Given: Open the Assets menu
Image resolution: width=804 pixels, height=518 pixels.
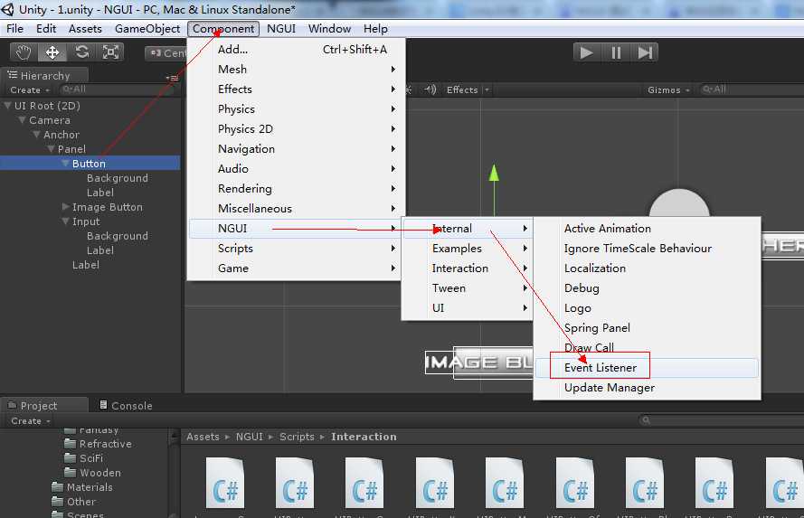Looking at the screenshot, I should pyautogui.click(x=85, y=29).
